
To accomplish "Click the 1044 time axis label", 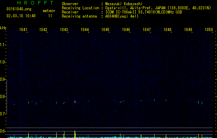I will (85, 29).
